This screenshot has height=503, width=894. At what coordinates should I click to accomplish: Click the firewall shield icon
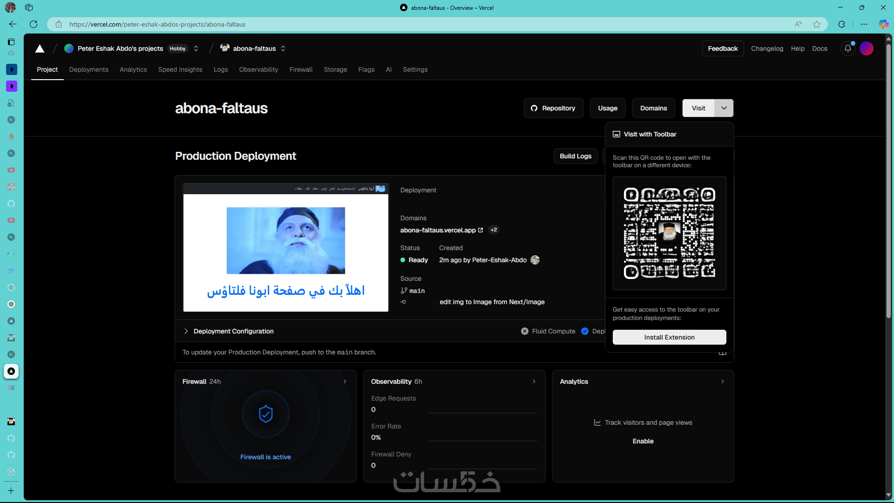265,414
